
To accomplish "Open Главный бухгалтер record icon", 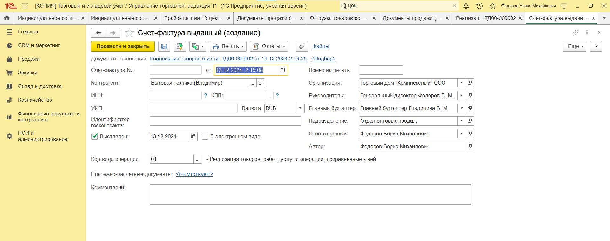I will (470, 108).
